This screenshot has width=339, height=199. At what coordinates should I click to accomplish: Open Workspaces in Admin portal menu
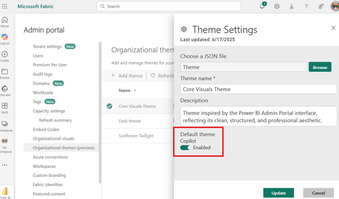click(x=44, y=167)
